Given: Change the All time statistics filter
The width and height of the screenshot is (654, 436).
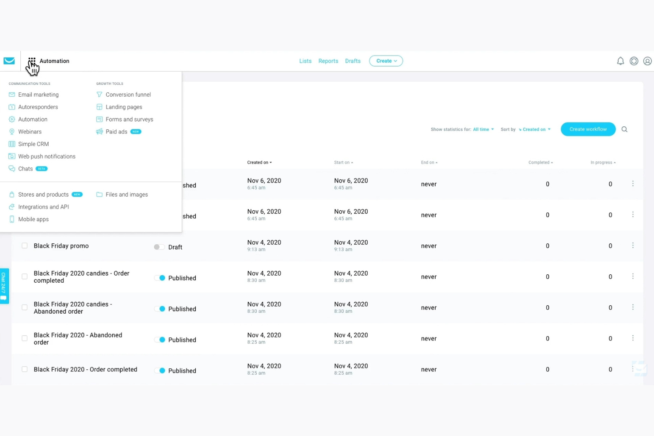Looking at the screenshot, I should [482, 129].
